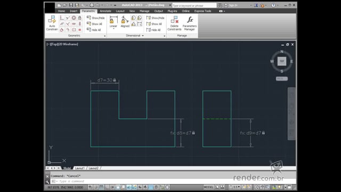Toggle MODEL space button in status bar
Screen dimensions: 341x192
[x=208, y=187]
